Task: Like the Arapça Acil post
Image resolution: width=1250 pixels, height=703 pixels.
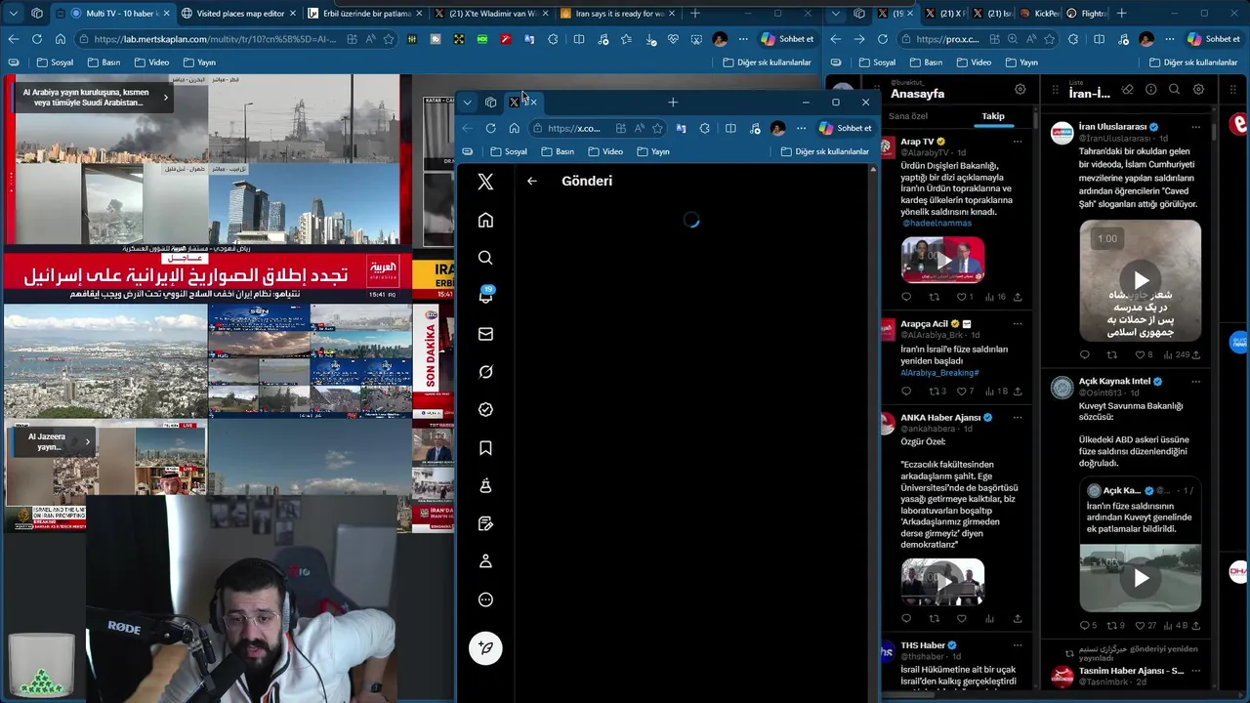Action: pos(962,392)
